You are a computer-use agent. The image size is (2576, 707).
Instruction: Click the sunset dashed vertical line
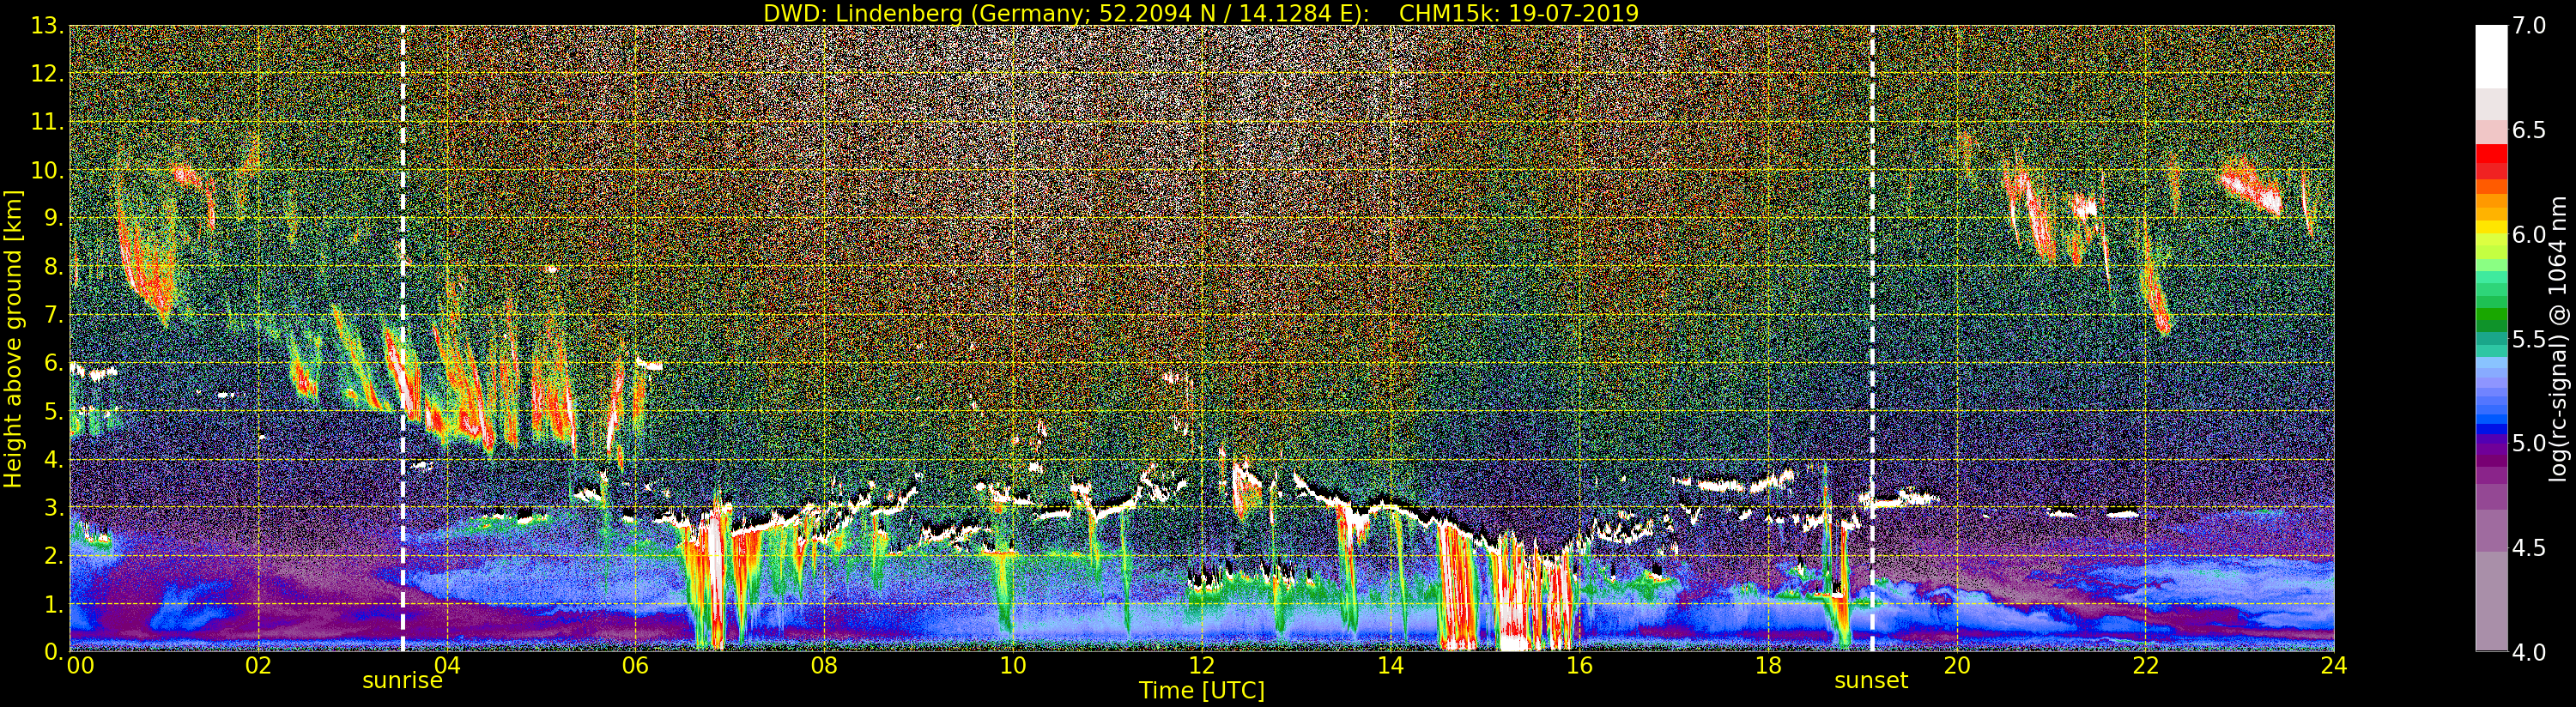1872,338
